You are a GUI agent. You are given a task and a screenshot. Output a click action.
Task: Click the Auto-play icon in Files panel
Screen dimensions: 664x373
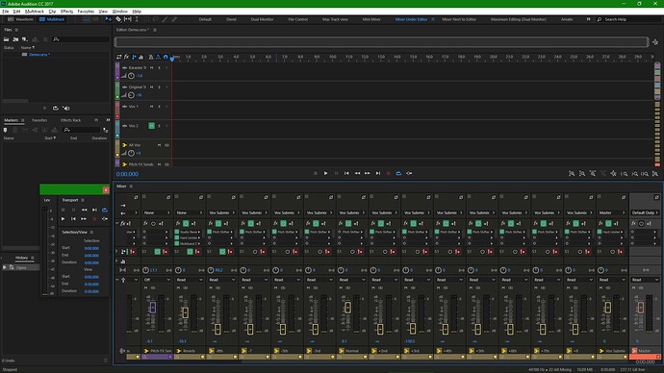point(66,109)
